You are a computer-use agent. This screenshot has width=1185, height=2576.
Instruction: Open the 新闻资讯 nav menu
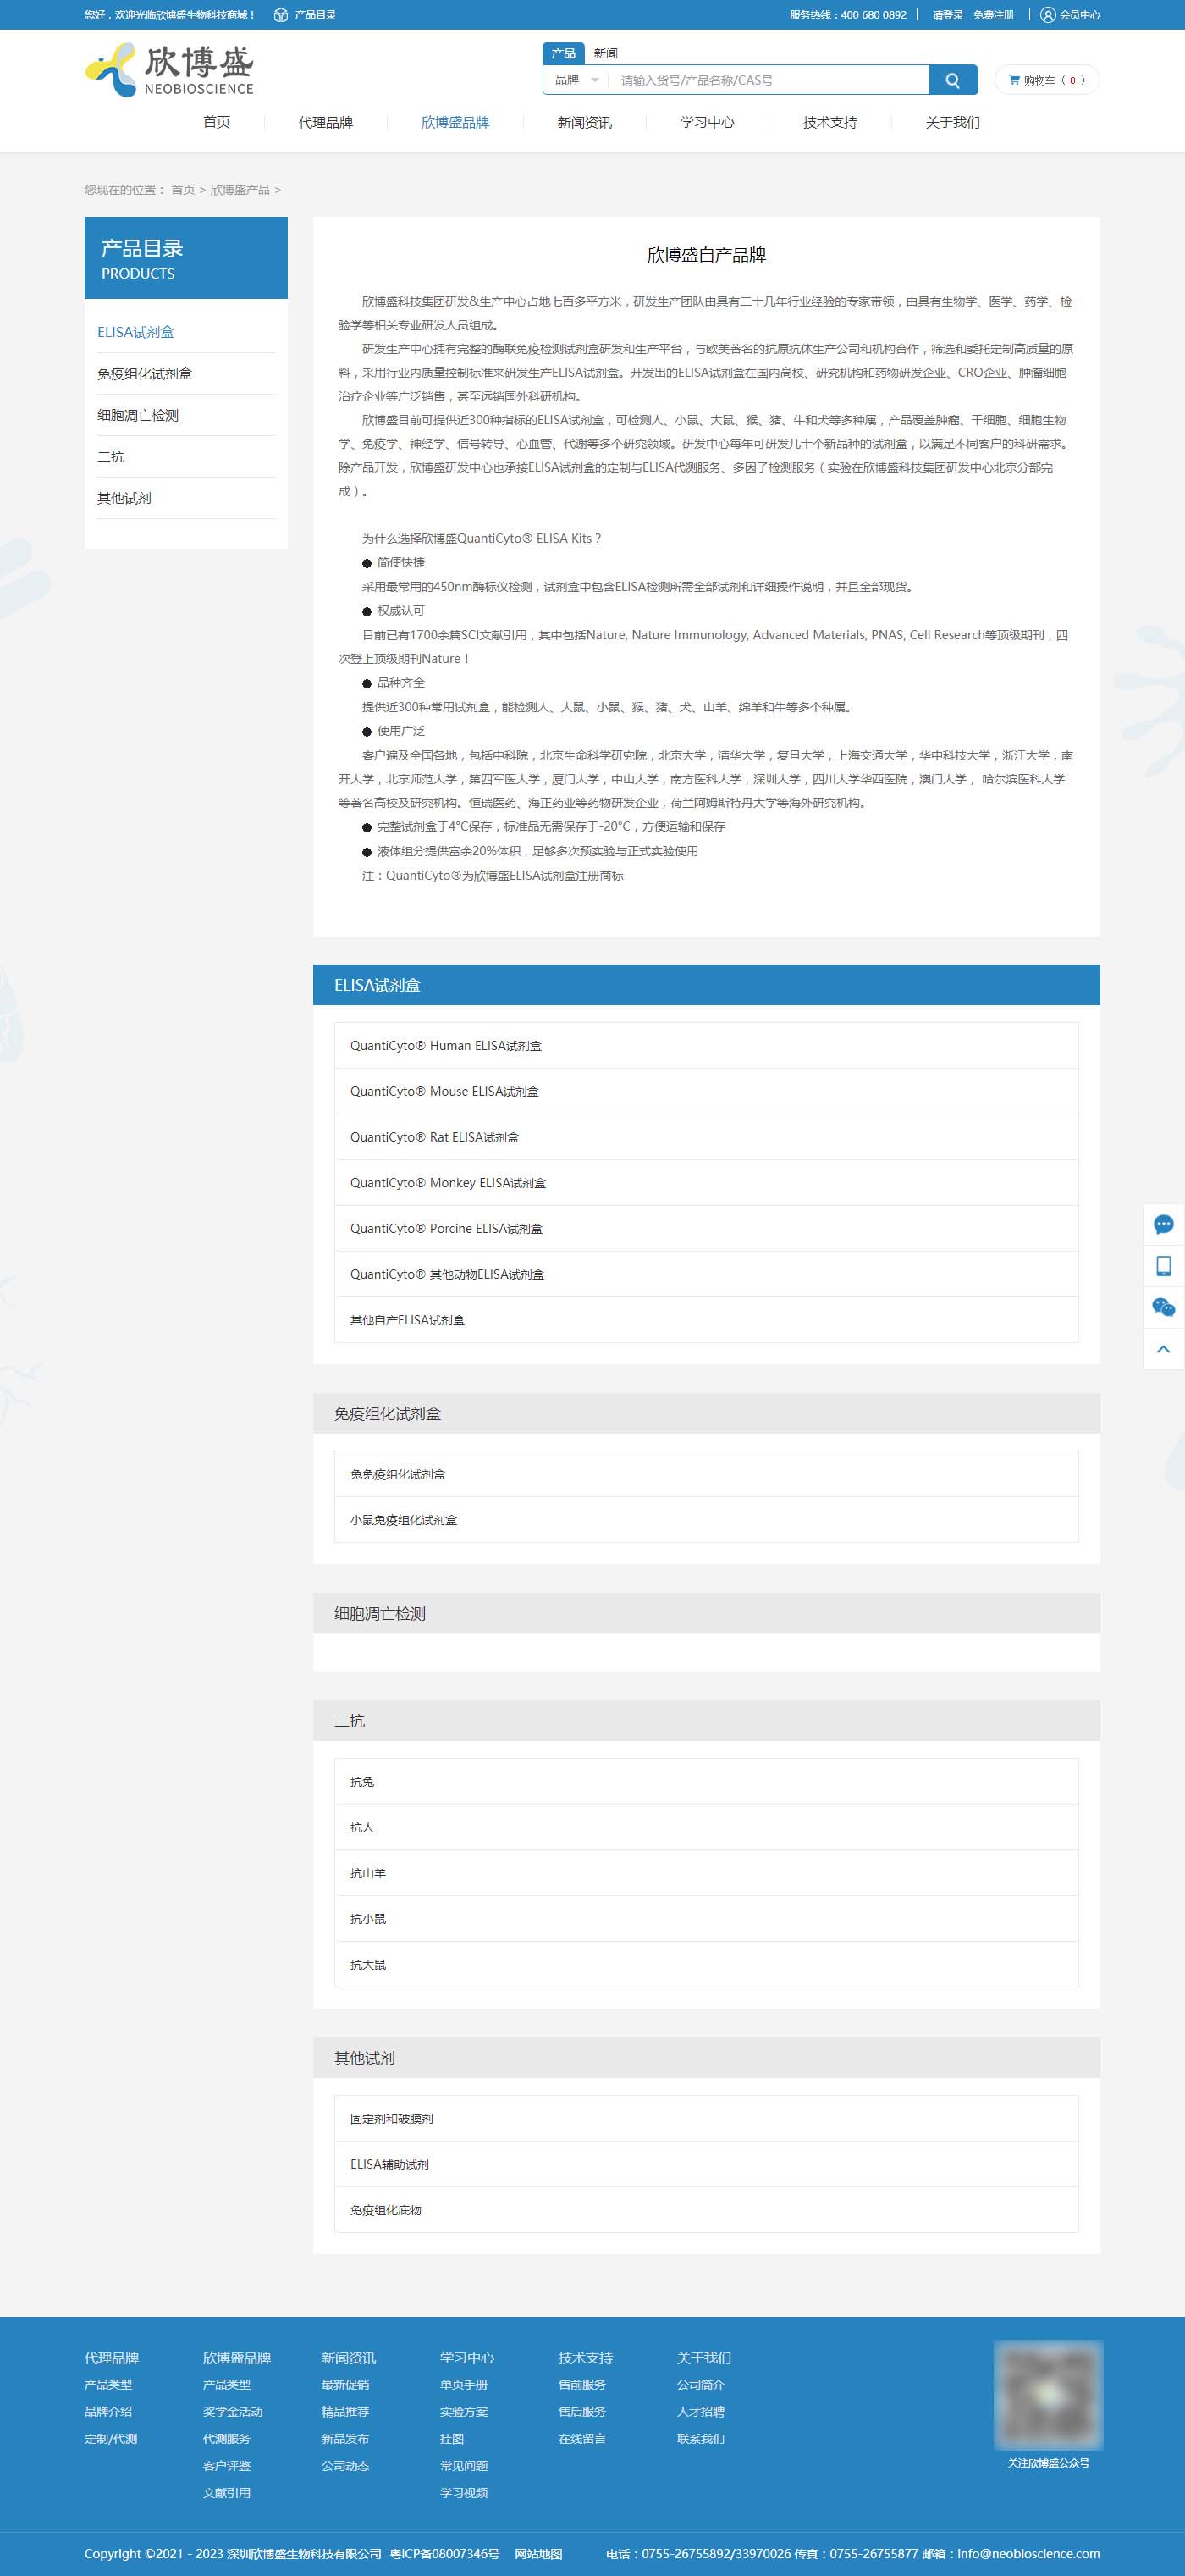coord(585,122)
